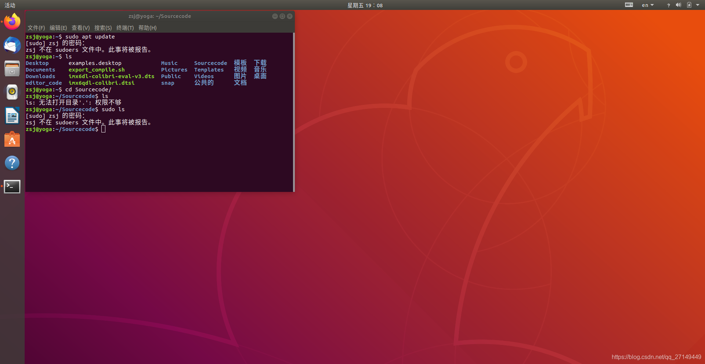Open the 帮助(H) menu
705x364 pixels.
click(148, 28)
